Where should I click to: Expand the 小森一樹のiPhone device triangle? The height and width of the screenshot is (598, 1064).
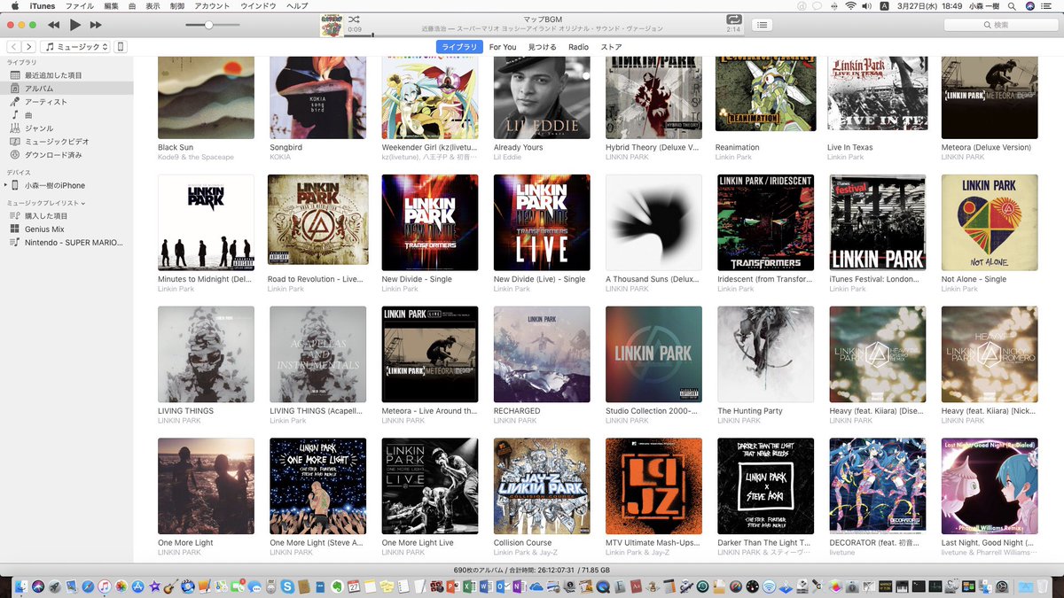pos(6,185)
